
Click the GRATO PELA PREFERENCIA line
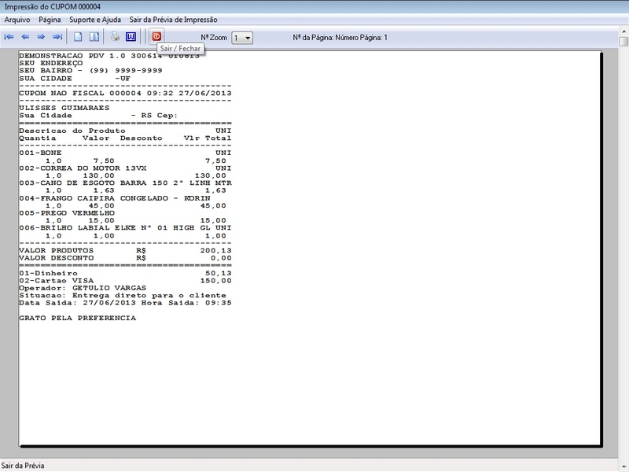(77, 319)
